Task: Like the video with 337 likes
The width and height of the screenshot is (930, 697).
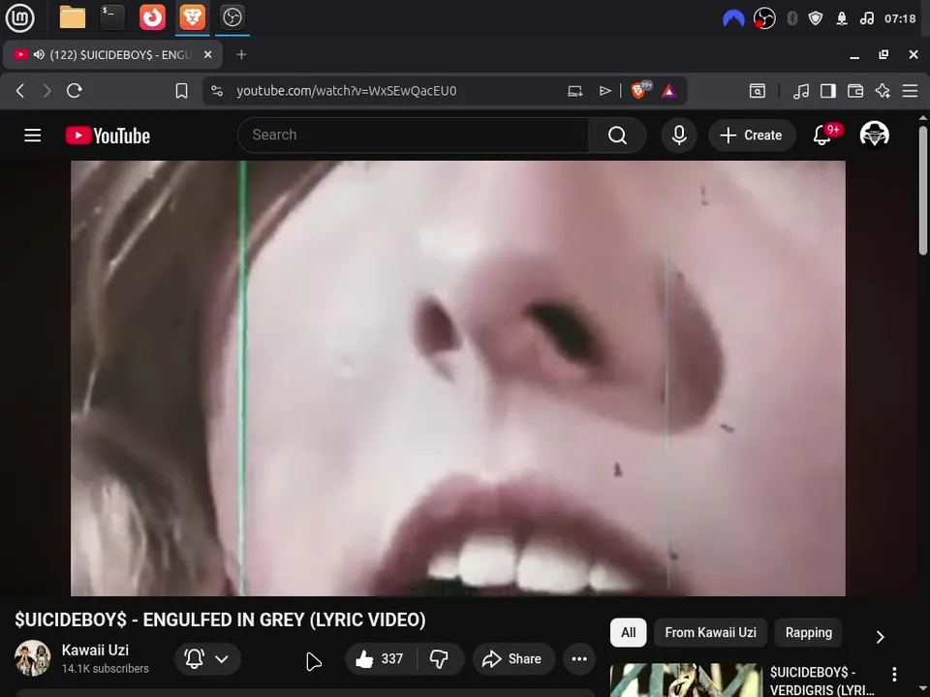Action: click(380, 658)
